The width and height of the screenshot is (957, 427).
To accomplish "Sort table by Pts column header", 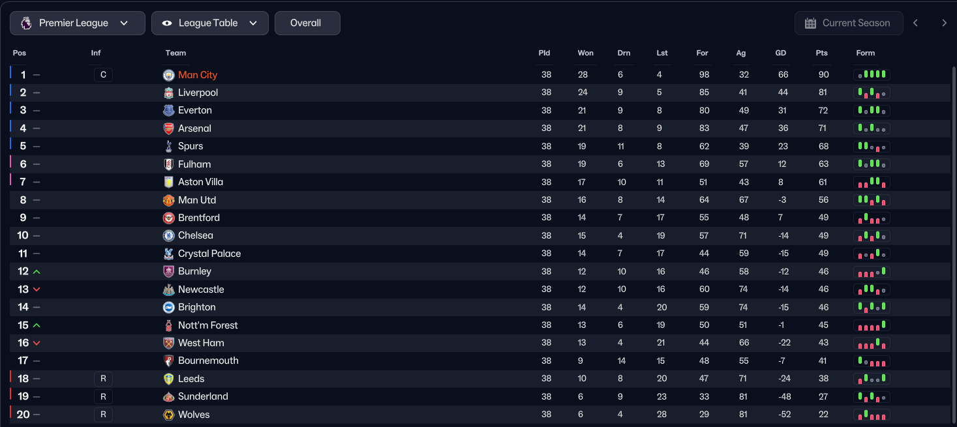I will point(821,53).
